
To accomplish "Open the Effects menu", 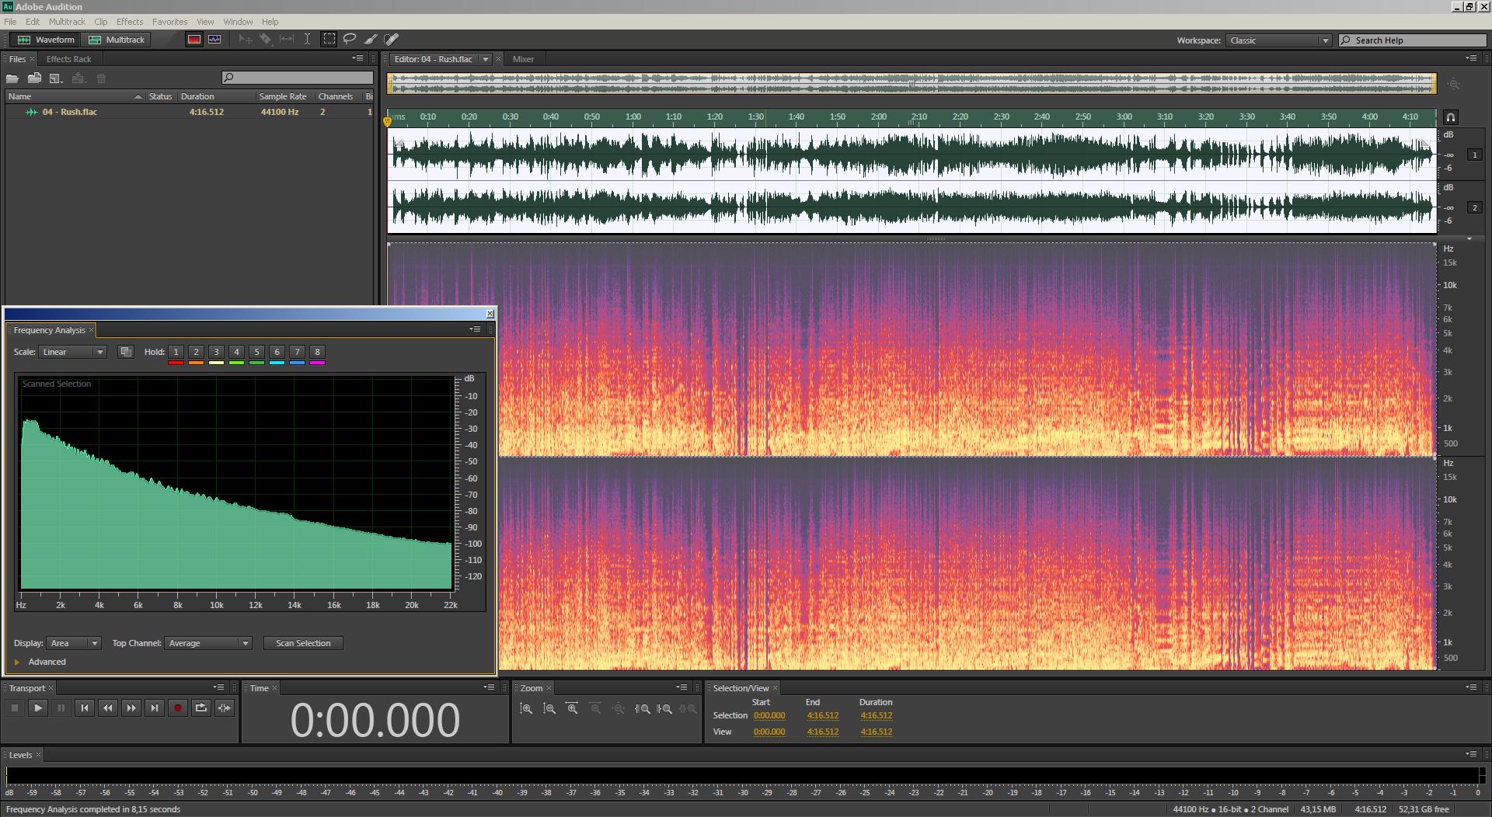I will click(x=129, y=22).
